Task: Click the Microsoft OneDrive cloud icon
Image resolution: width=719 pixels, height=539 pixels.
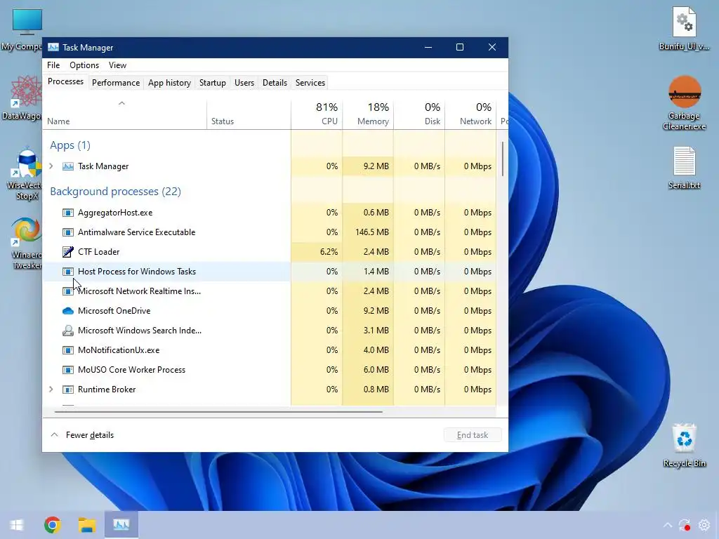Action: point(68,311)
